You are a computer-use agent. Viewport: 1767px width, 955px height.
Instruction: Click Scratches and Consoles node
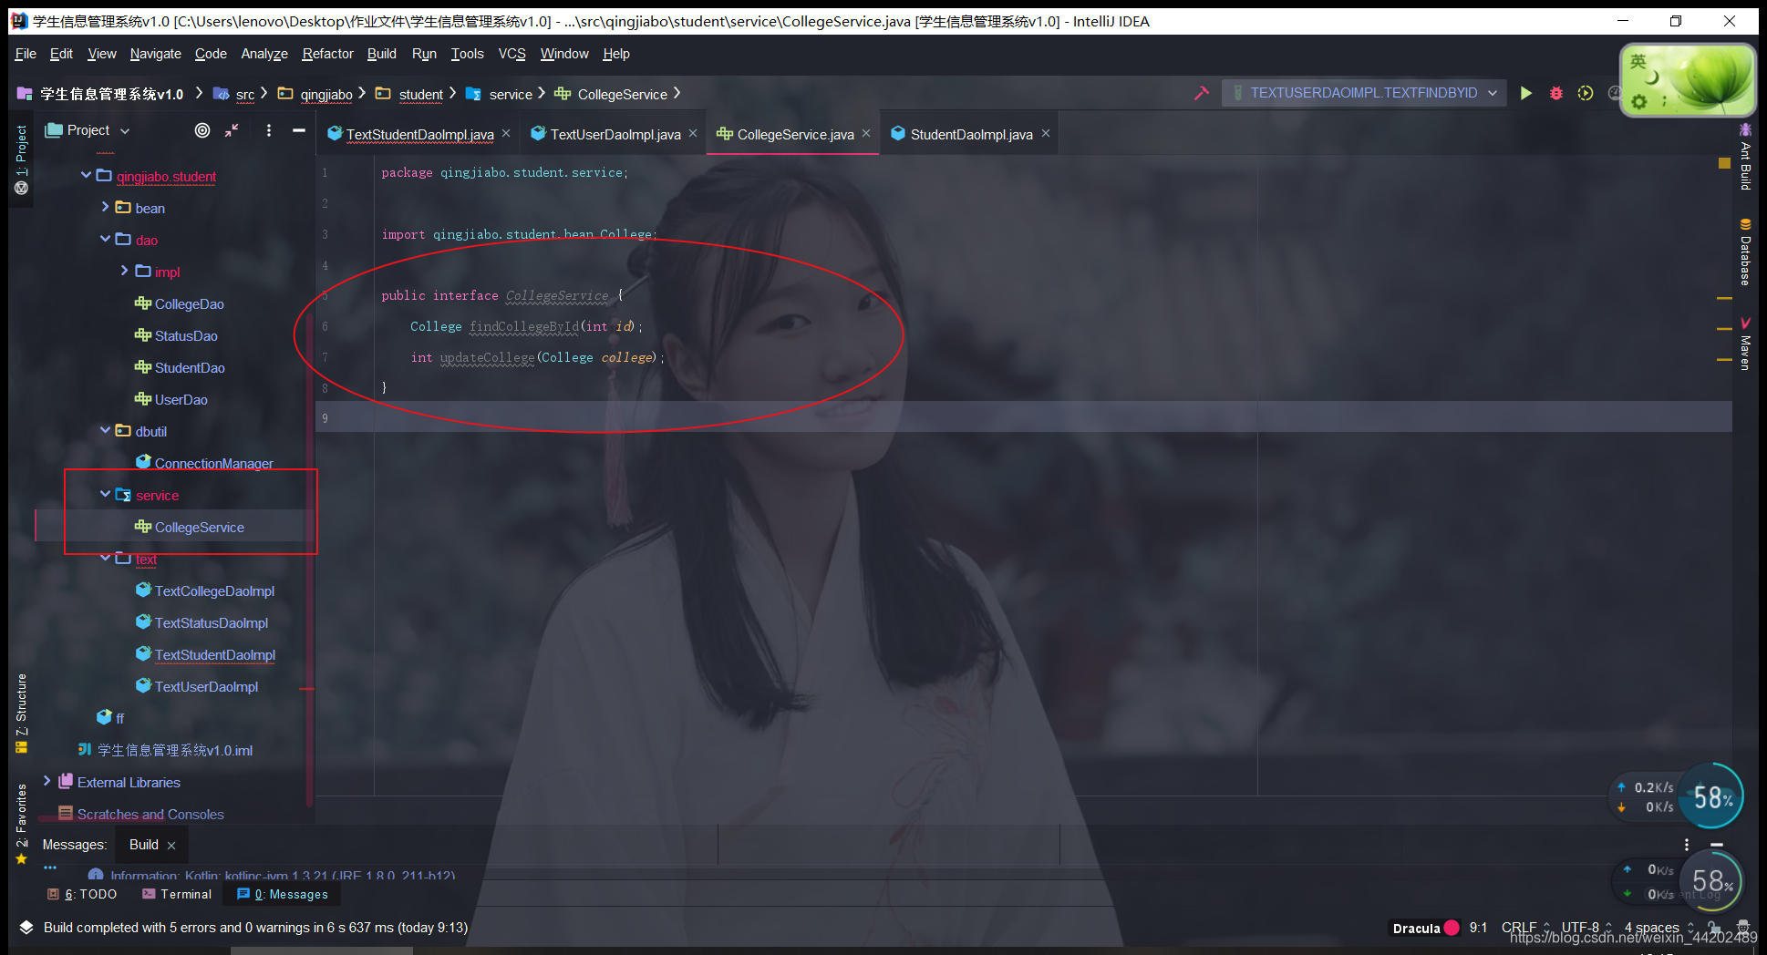point(150,814)
